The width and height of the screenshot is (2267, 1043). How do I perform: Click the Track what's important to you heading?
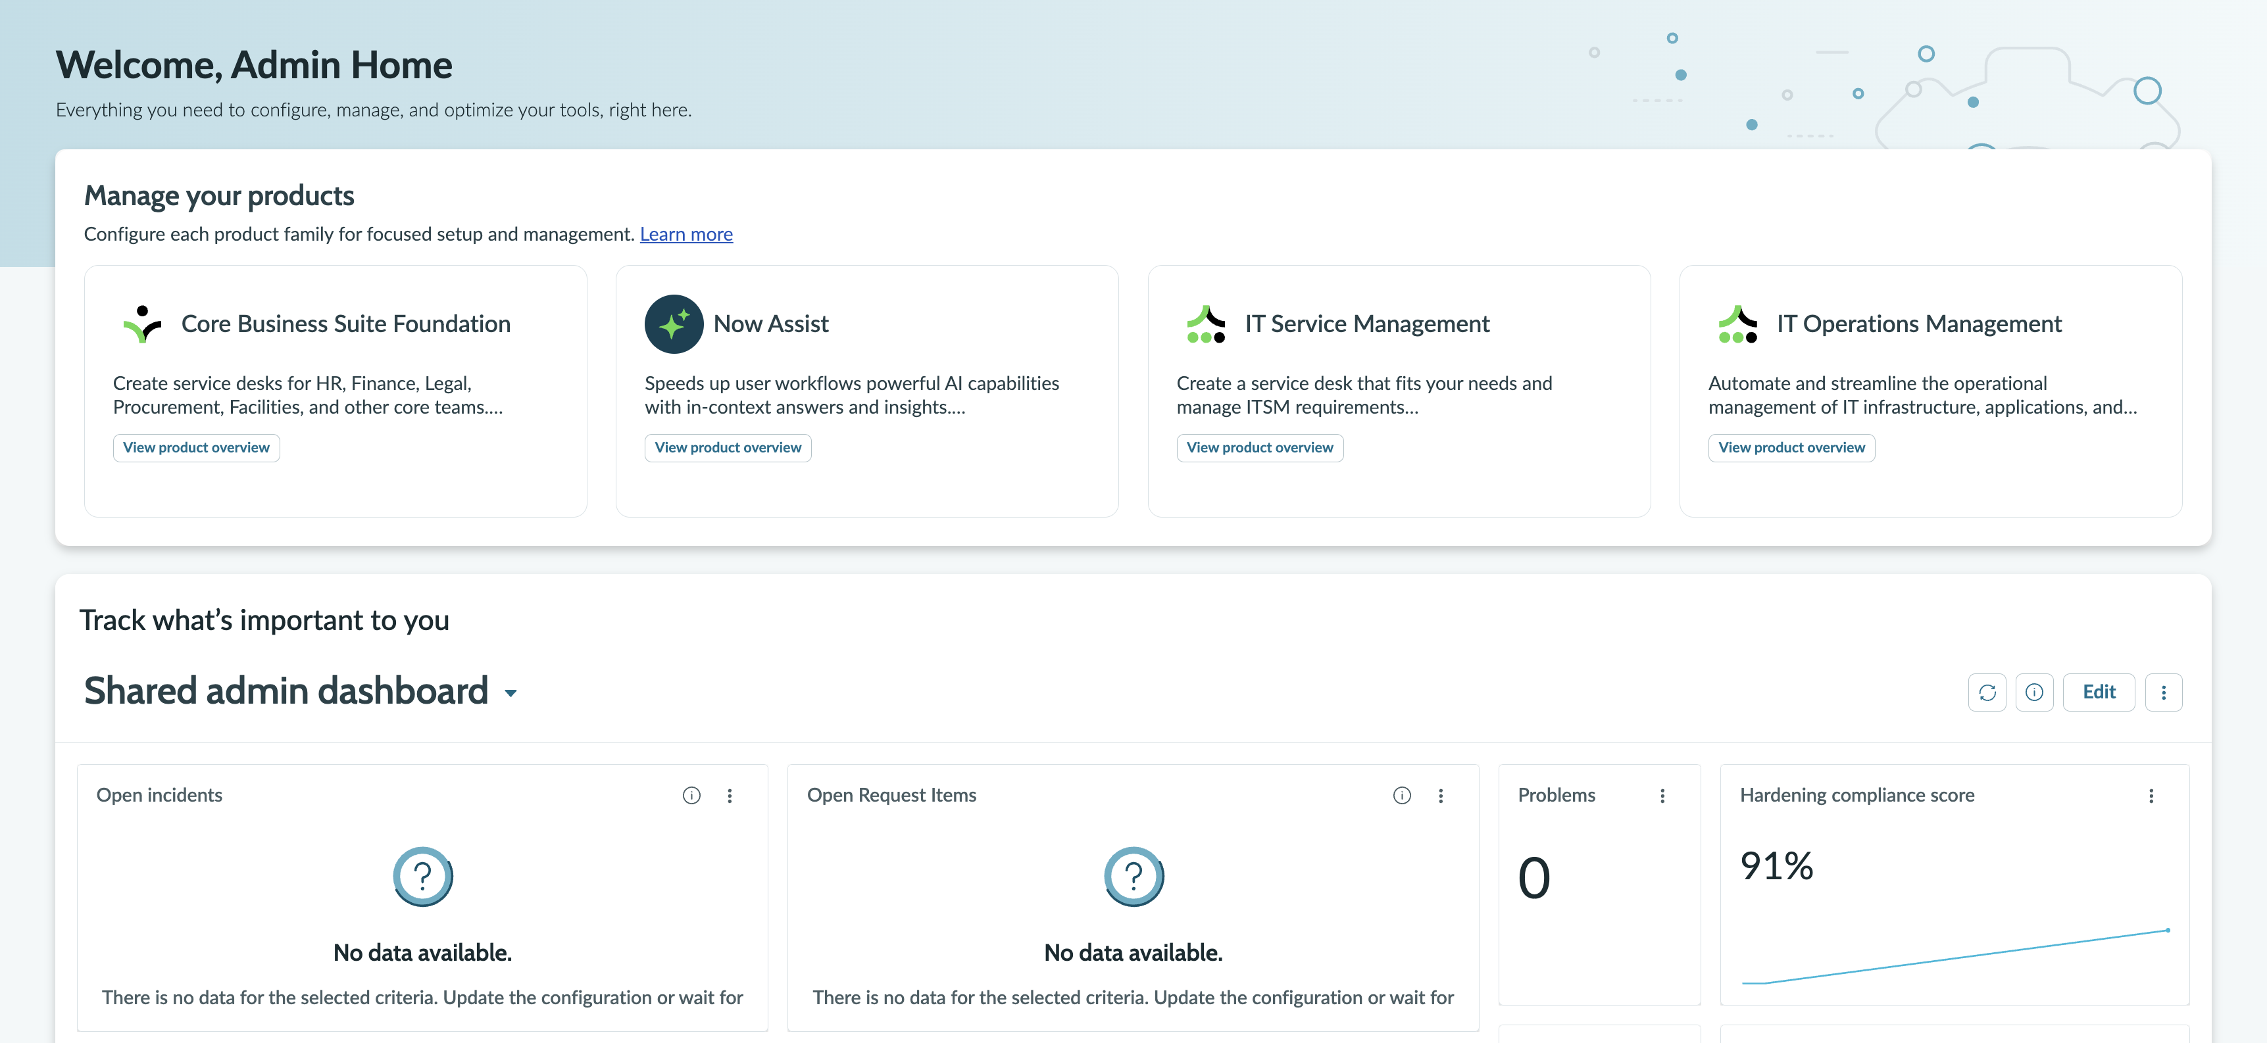[264, 620]
